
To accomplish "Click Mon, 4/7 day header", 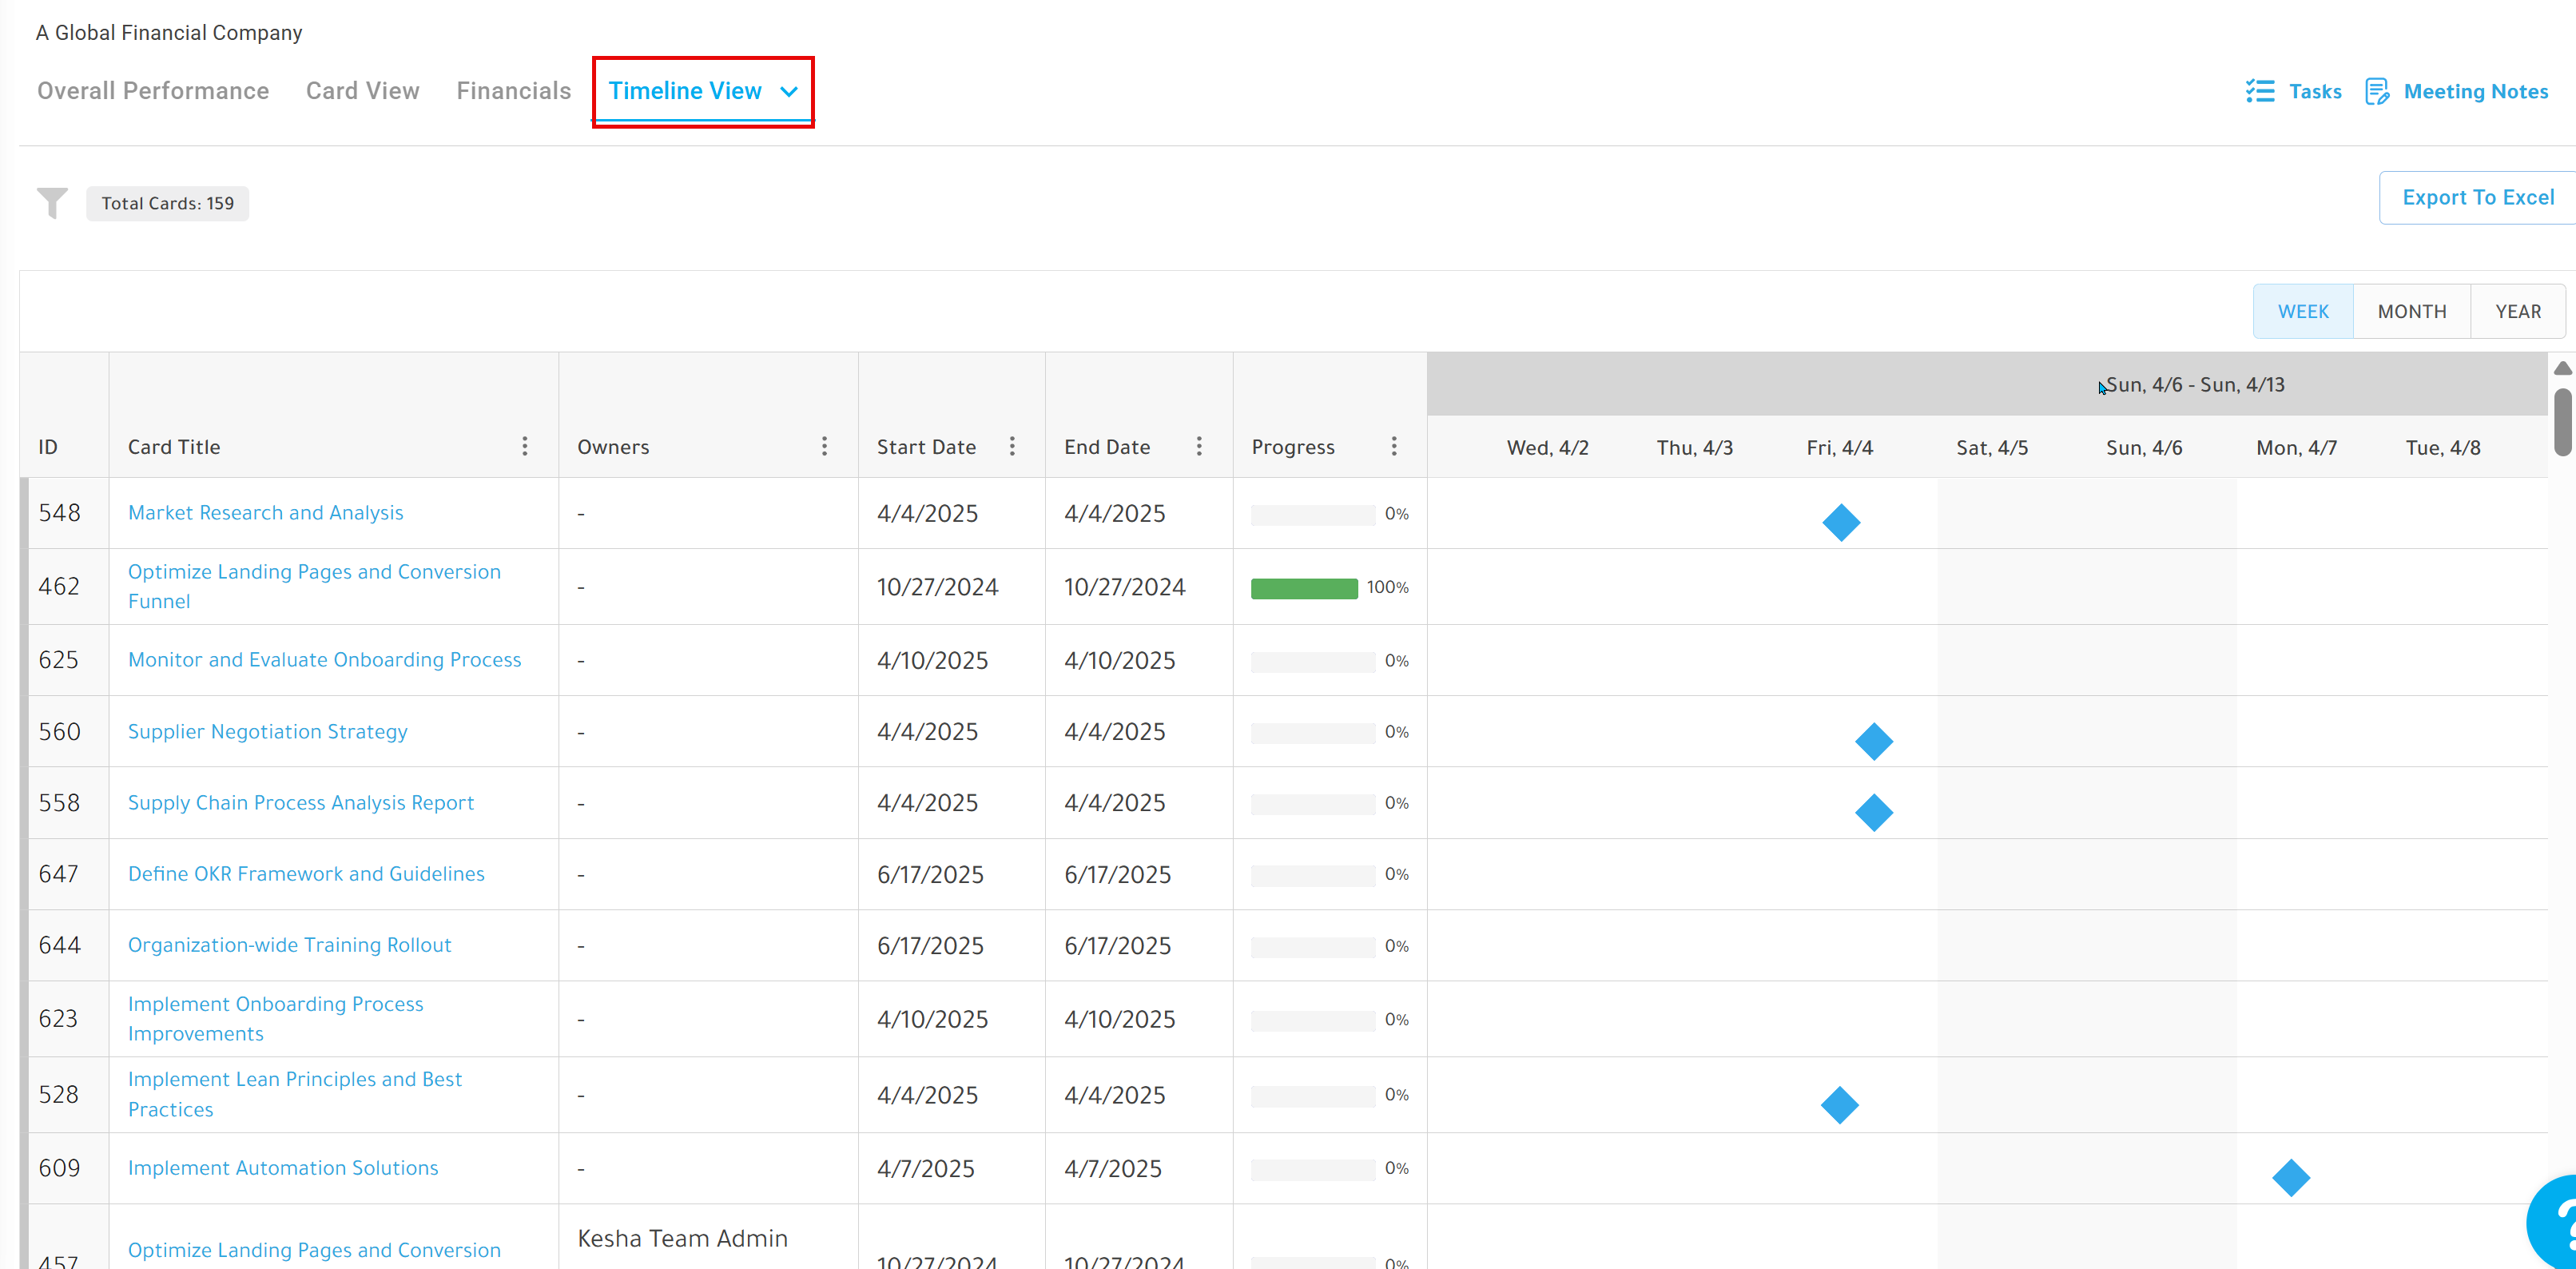I will coord(2296,447).
